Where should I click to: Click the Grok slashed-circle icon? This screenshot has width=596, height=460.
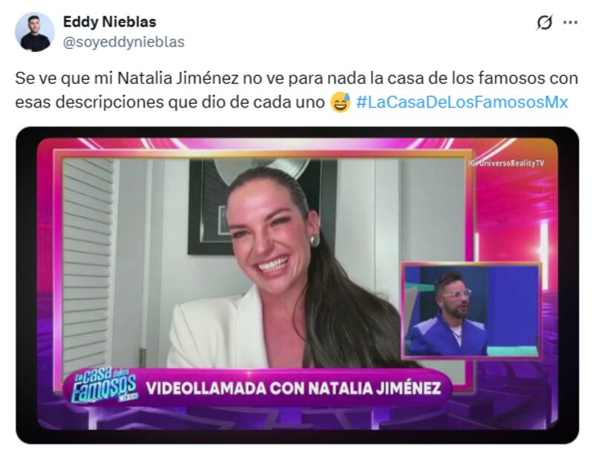click(544, 23)
